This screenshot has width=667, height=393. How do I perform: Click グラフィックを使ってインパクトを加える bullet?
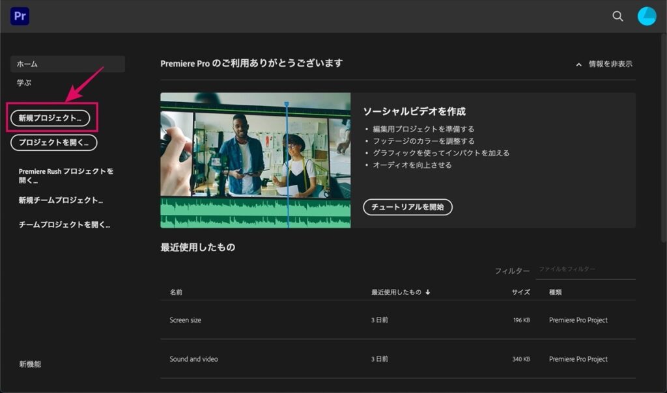tap(441, 153)
